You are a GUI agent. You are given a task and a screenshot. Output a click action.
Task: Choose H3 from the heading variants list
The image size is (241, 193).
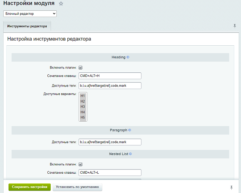83,106
